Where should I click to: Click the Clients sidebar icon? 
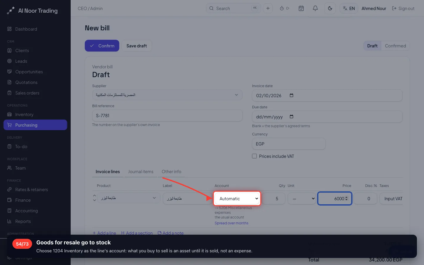[x=9, y=50]
